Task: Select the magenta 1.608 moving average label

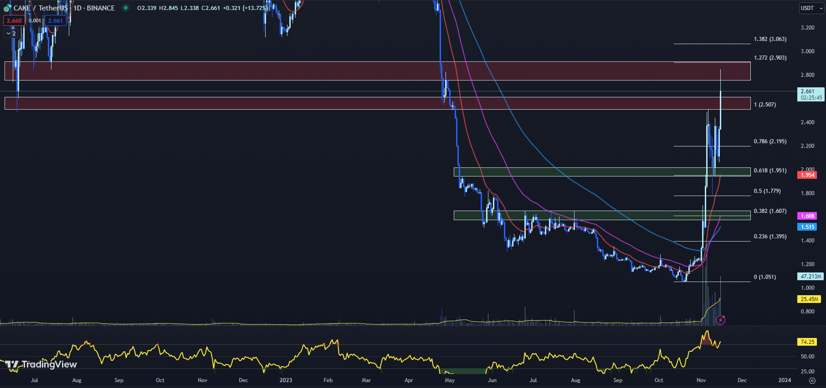Action: point(807,216)
